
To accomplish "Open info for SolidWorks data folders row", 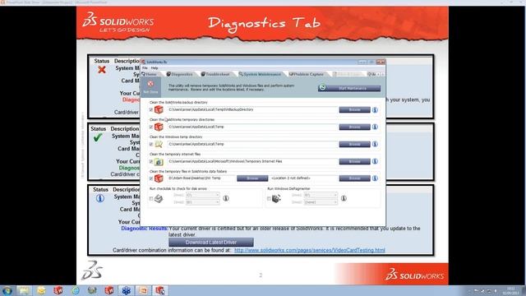I will tap(375, 178).
